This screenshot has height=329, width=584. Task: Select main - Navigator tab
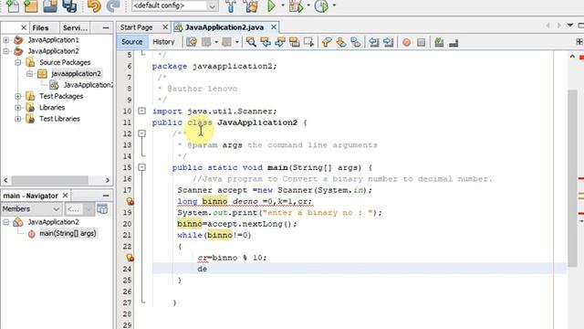30,196
